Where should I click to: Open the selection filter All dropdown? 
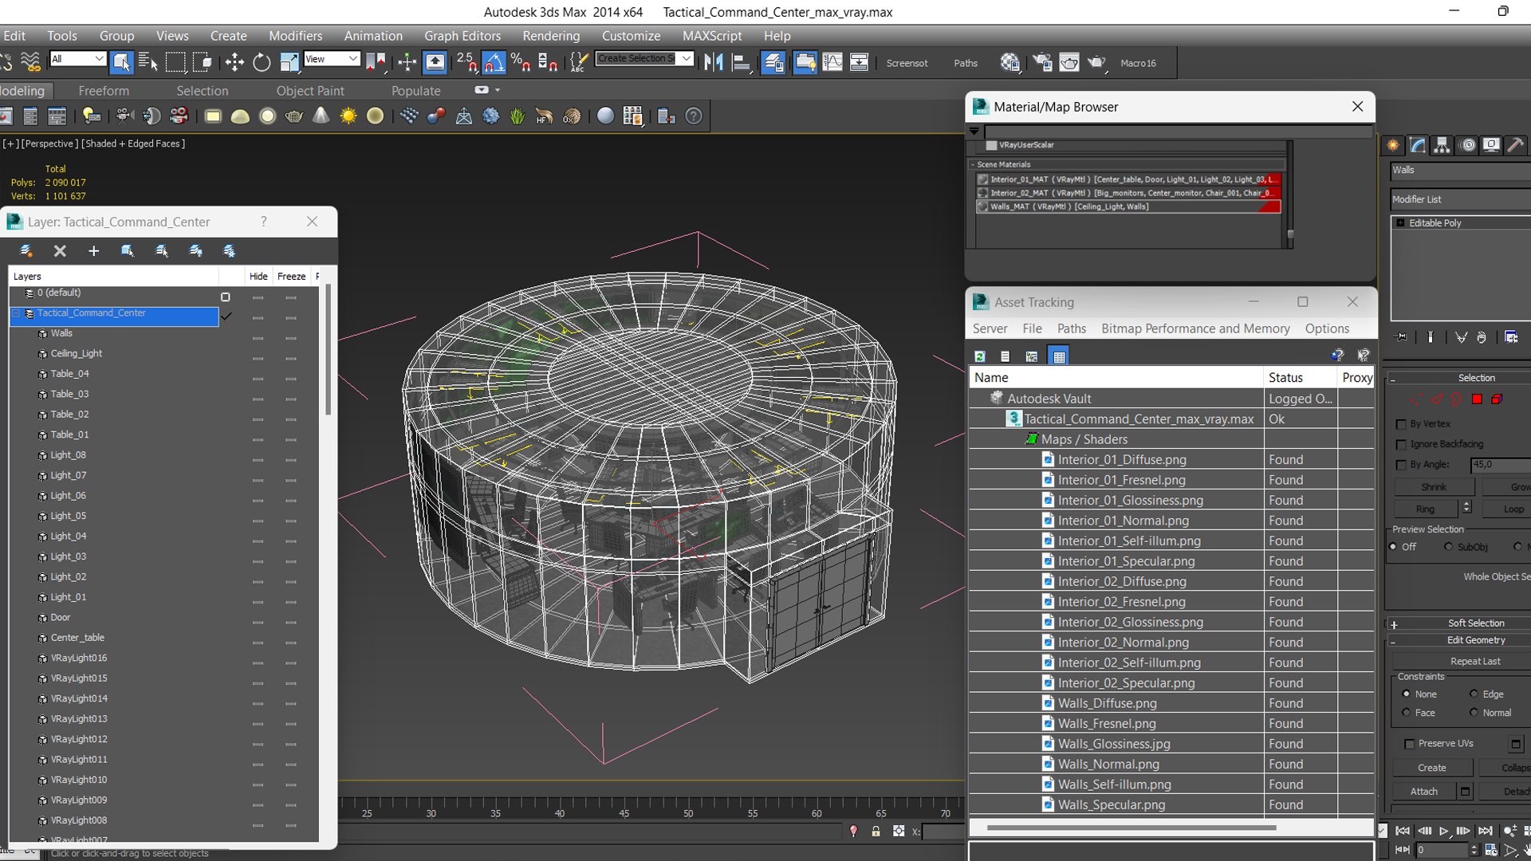[x=78, y=59]
